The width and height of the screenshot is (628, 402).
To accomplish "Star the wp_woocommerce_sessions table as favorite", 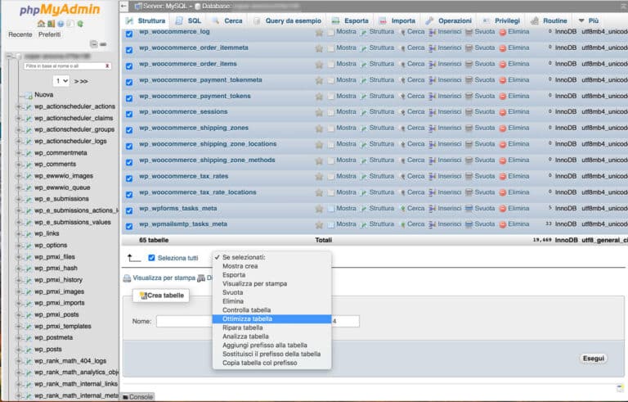I will pyautogui.click(x=319, y=112).
